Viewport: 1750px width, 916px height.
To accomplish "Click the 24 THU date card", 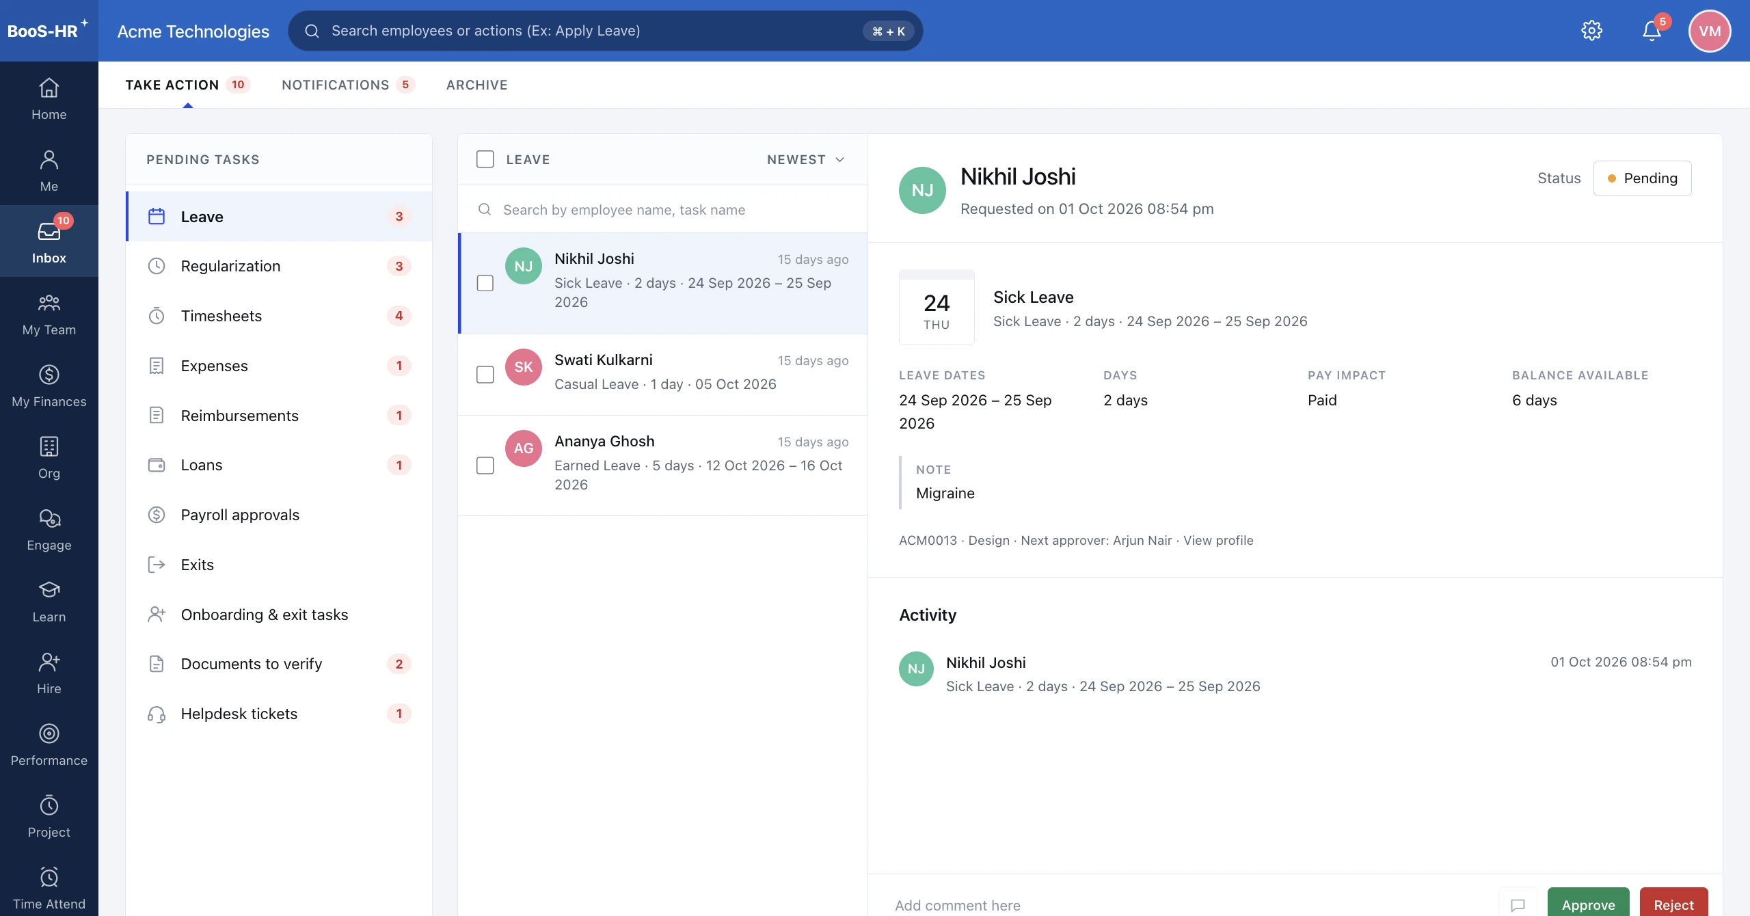I will 937,308.
